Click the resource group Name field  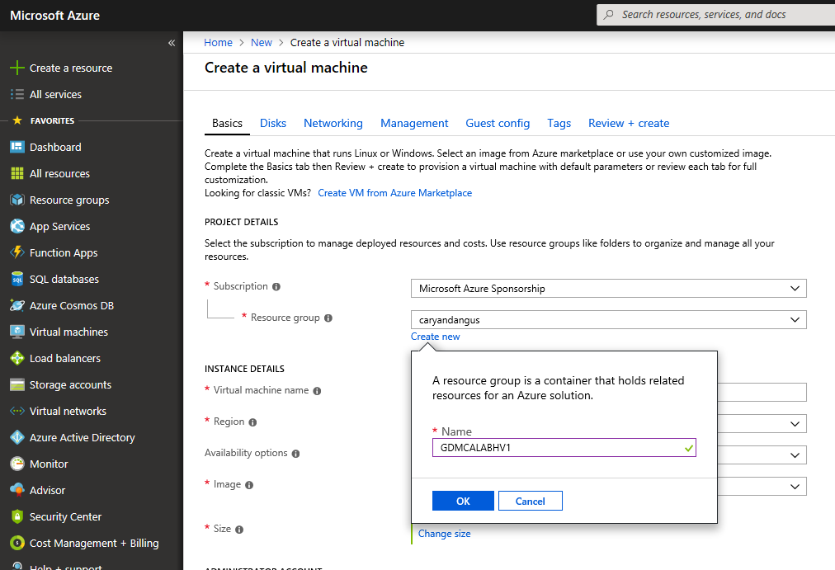coord(564,448)
